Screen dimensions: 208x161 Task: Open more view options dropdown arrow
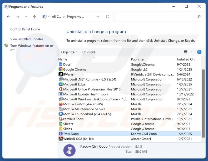[x=191, y=52]
